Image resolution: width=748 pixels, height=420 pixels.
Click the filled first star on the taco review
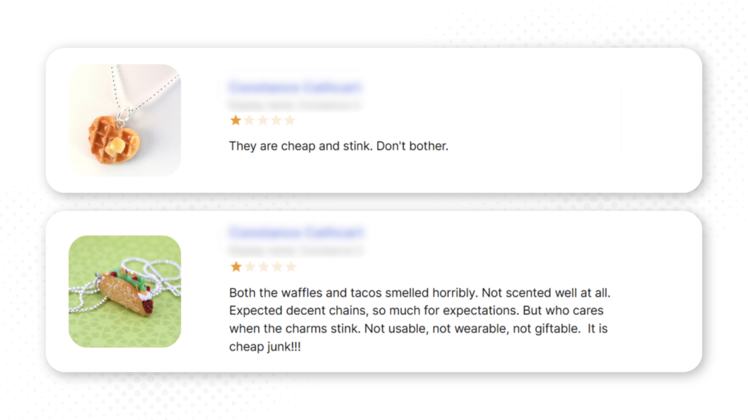(x=236, y=267)
